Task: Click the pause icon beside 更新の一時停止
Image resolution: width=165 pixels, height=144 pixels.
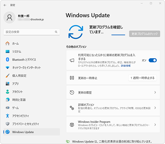Action: (72, 78)
